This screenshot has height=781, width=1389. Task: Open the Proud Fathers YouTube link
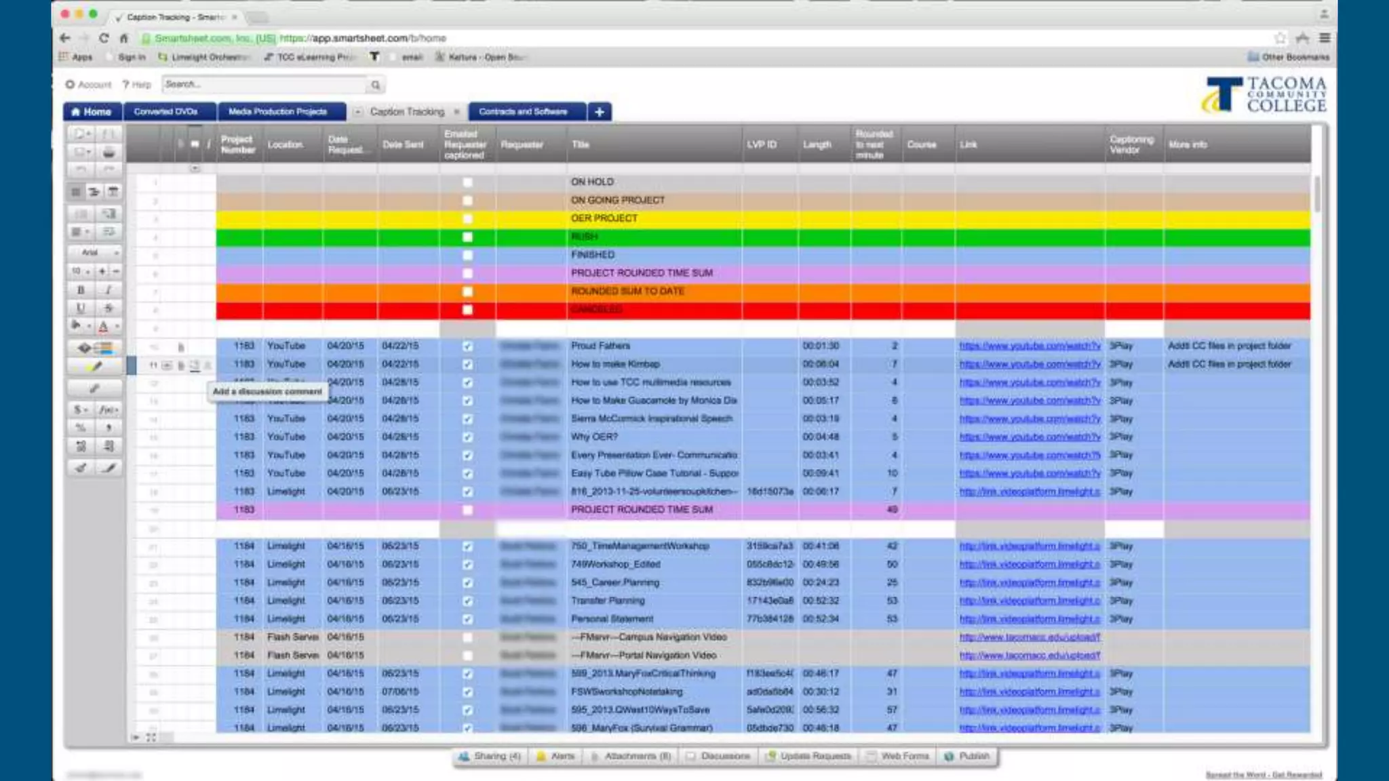pos(1030,346)
